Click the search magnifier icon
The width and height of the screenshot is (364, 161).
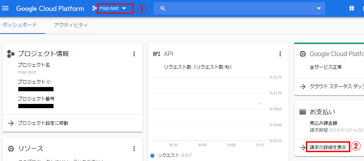pyautogui.click(x=163, y=8)
